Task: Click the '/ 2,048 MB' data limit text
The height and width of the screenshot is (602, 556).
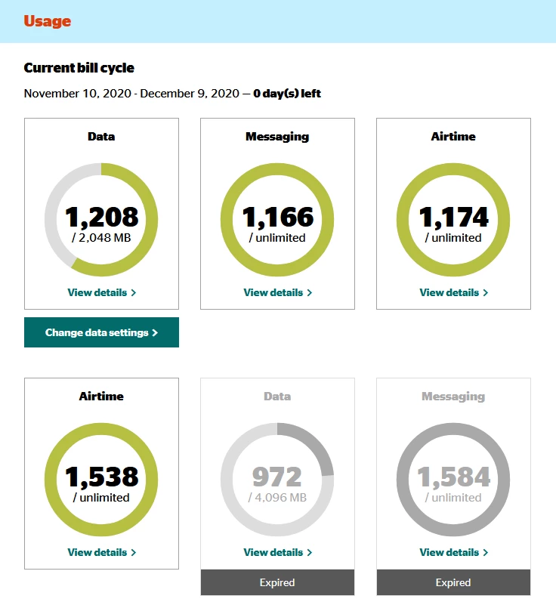Action: pos(101,238)
